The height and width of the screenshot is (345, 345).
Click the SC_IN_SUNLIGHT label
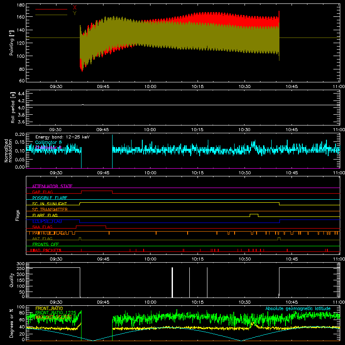tap(50, 204)
